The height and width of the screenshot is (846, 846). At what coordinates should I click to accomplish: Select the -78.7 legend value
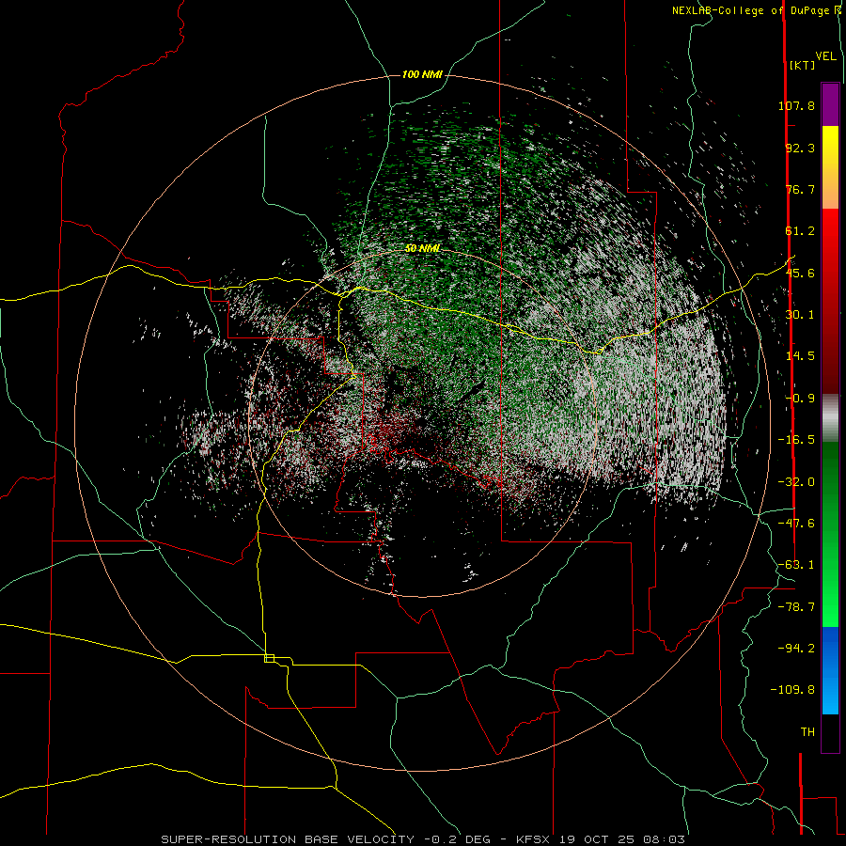coord(796,607)
